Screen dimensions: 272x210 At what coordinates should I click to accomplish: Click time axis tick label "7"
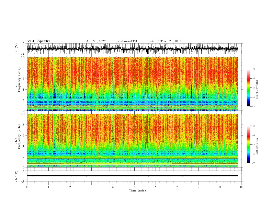[x=177, y=187]
